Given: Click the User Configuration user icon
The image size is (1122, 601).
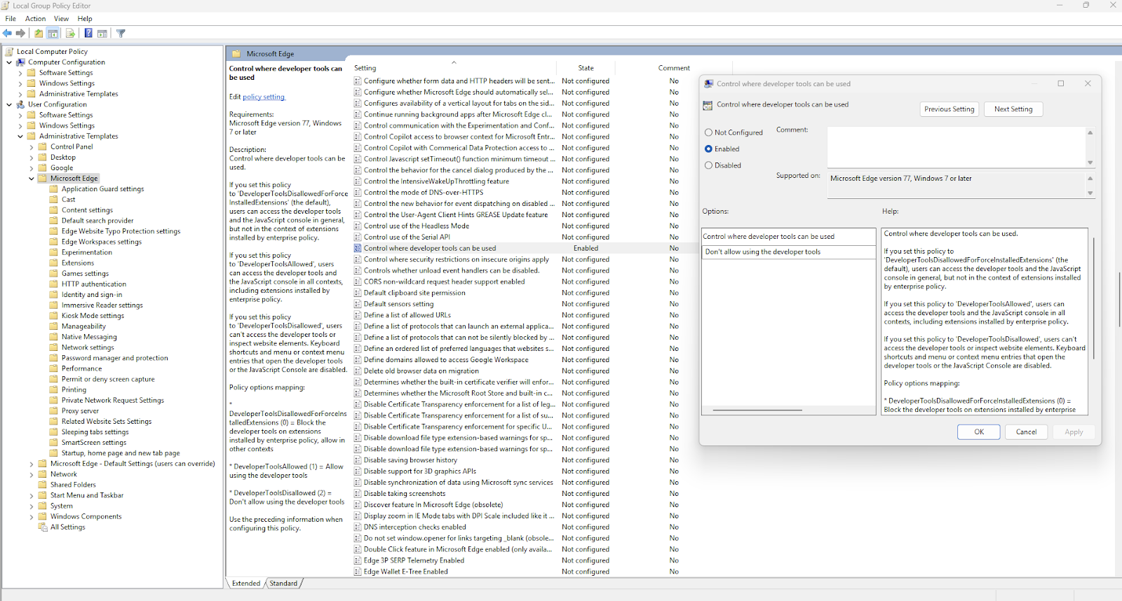Looking at the screenshot, I should 21,104.
